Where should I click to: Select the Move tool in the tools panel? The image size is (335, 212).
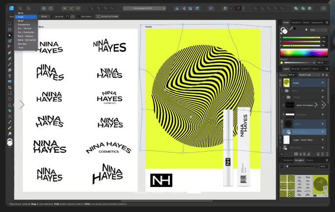click(10, 24)
